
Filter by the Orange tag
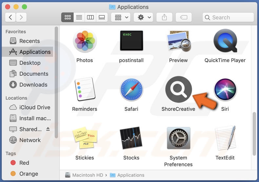tap(28, 174)
